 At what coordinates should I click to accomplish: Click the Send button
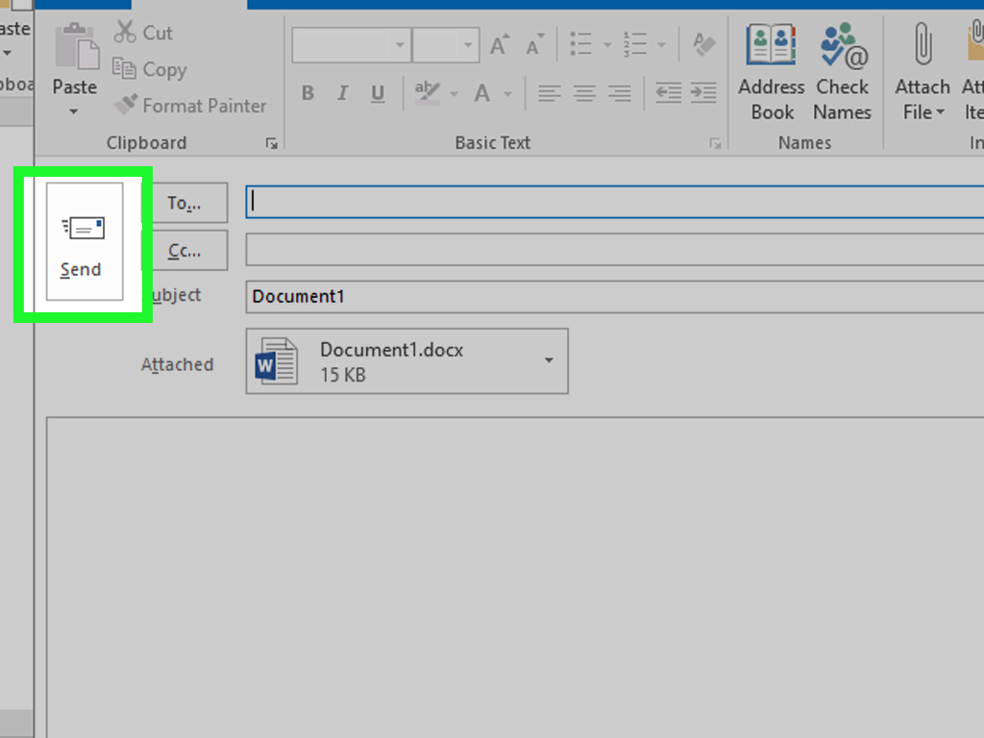click(85, 241)
